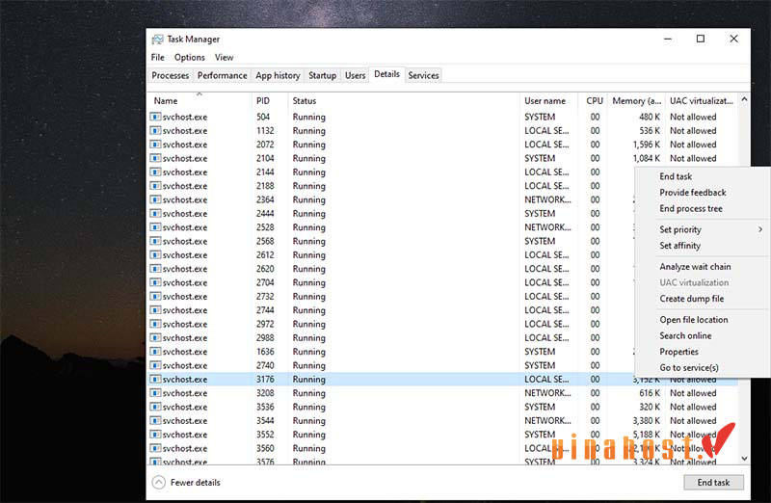Click the svchost.exe icon in PID 2528 row
The image size is (771, 503).
click(x=155, y=227)
